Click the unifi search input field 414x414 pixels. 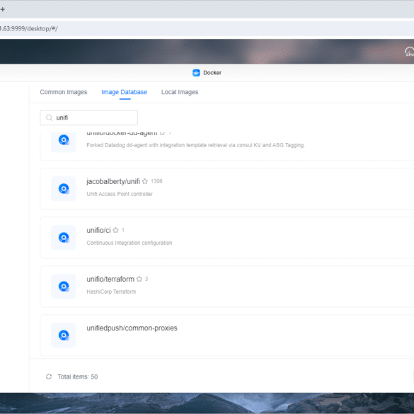pyautogui.click(x=88, y=117)
